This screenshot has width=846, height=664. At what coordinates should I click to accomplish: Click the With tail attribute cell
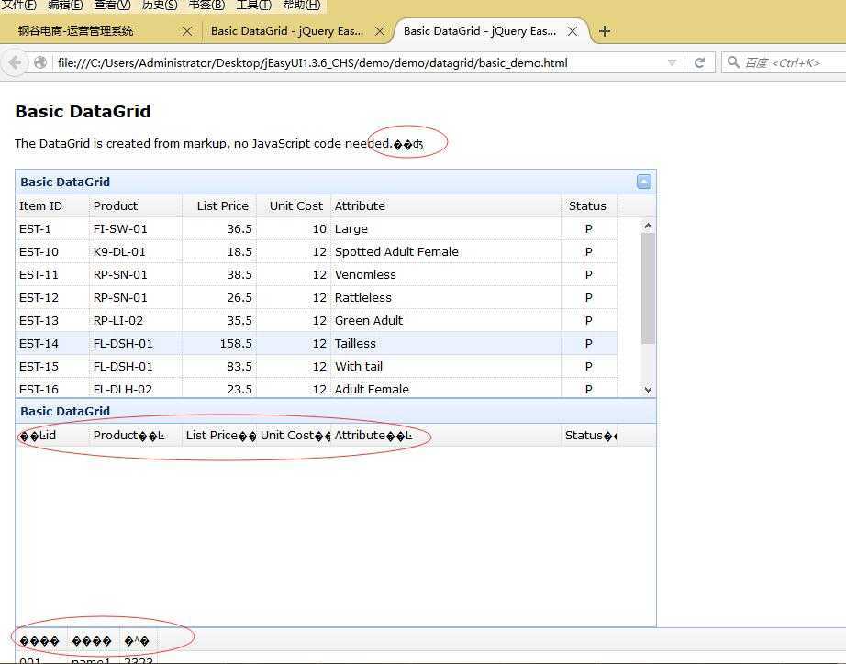coord(446,366)
